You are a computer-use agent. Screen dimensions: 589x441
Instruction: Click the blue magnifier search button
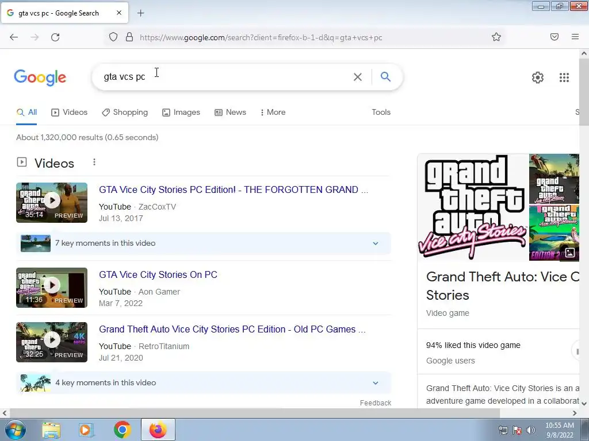coord(385,76)
